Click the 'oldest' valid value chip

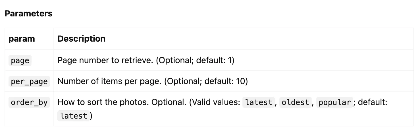295,102
